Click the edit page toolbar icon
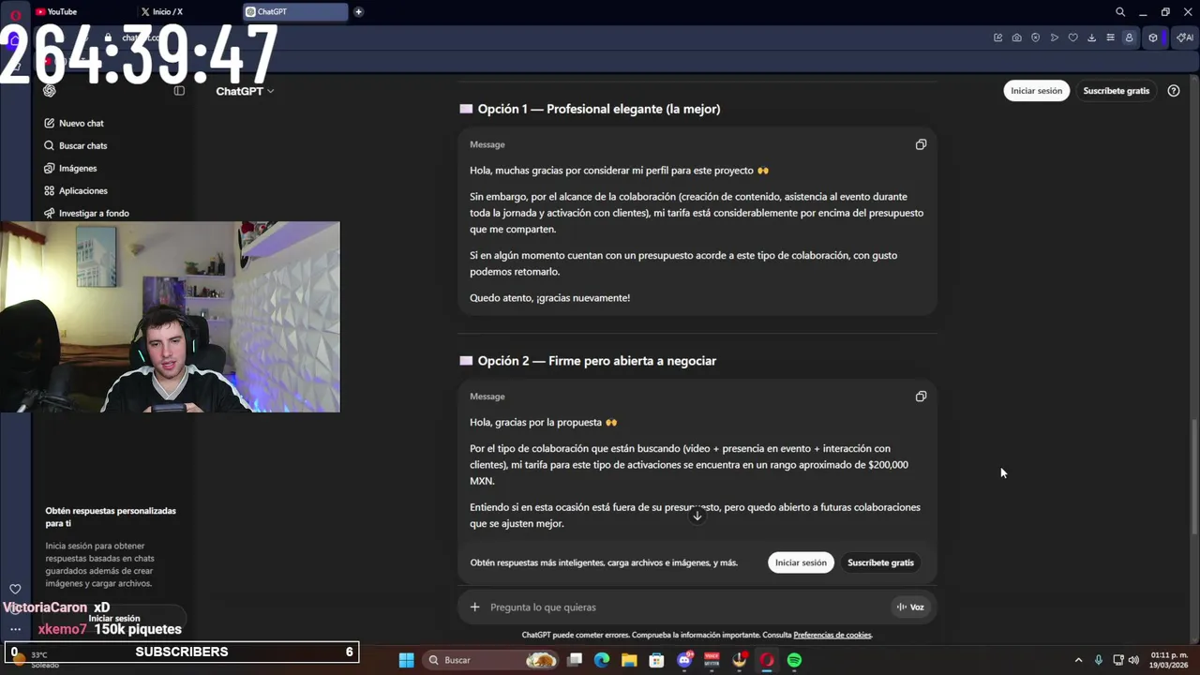 coord(997,37)
